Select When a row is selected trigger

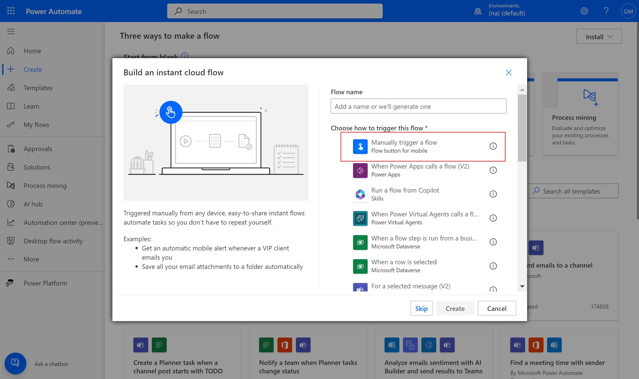[404, 266]
